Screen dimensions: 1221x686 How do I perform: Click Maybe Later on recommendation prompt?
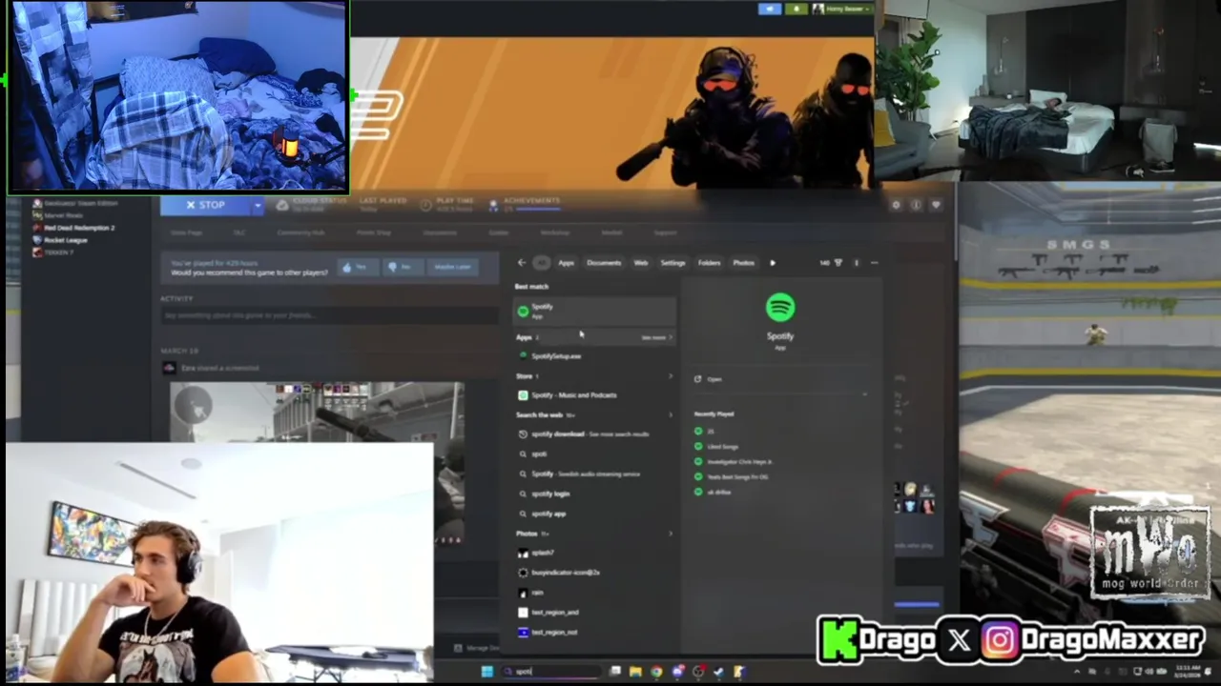coord(451,268)
